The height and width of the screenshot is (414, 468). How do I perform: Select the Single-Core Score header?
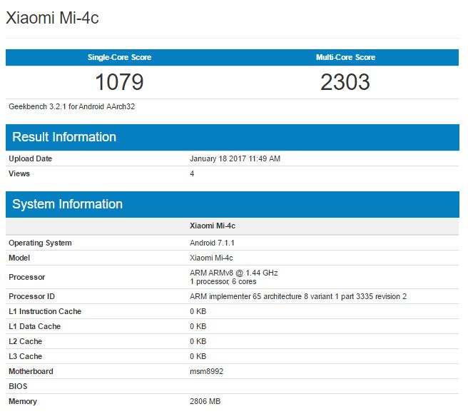(x=119, y=57)
